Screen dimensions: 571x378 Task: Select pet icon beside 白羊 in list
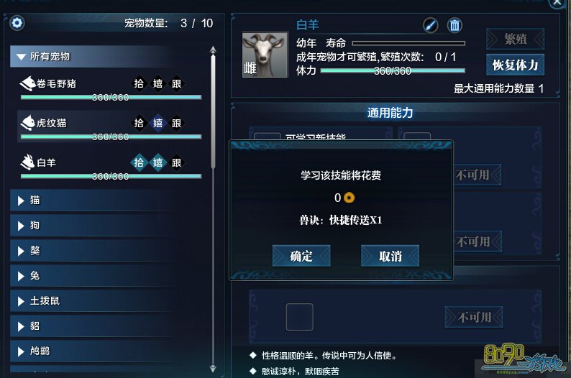tap(27, 162)
